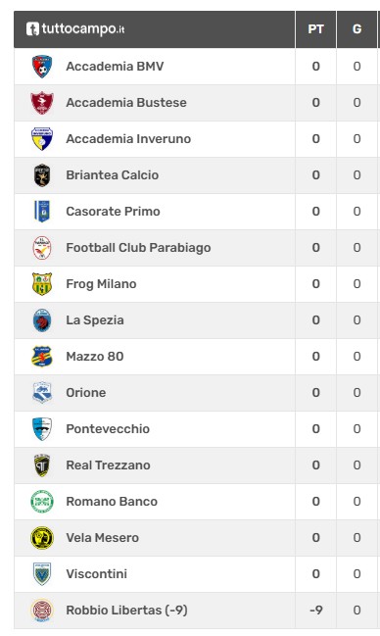Click Robbio Libertas -9 points cell
Viewport: 380px width, 636px height.
[316, 611]
